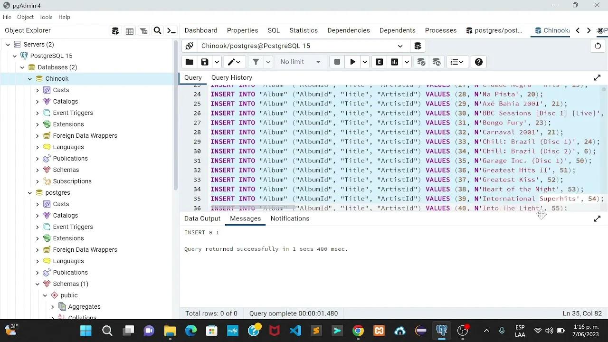
Task: Open the Object menu
Action: coord(25,17)
